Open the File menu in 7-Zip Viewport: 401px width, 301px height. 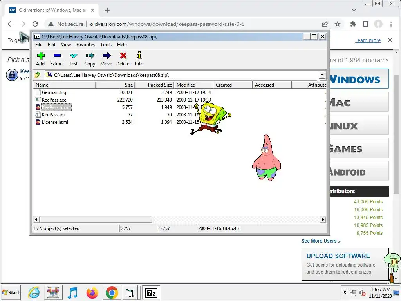[x=39, y=45]
